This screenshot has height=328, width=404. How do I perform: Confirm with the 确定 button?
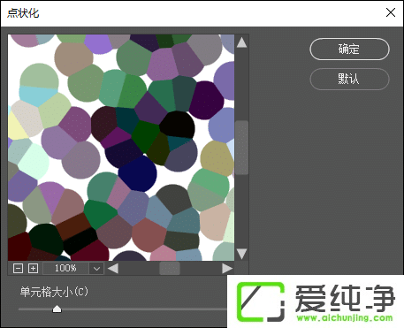(x=349, y=49)
